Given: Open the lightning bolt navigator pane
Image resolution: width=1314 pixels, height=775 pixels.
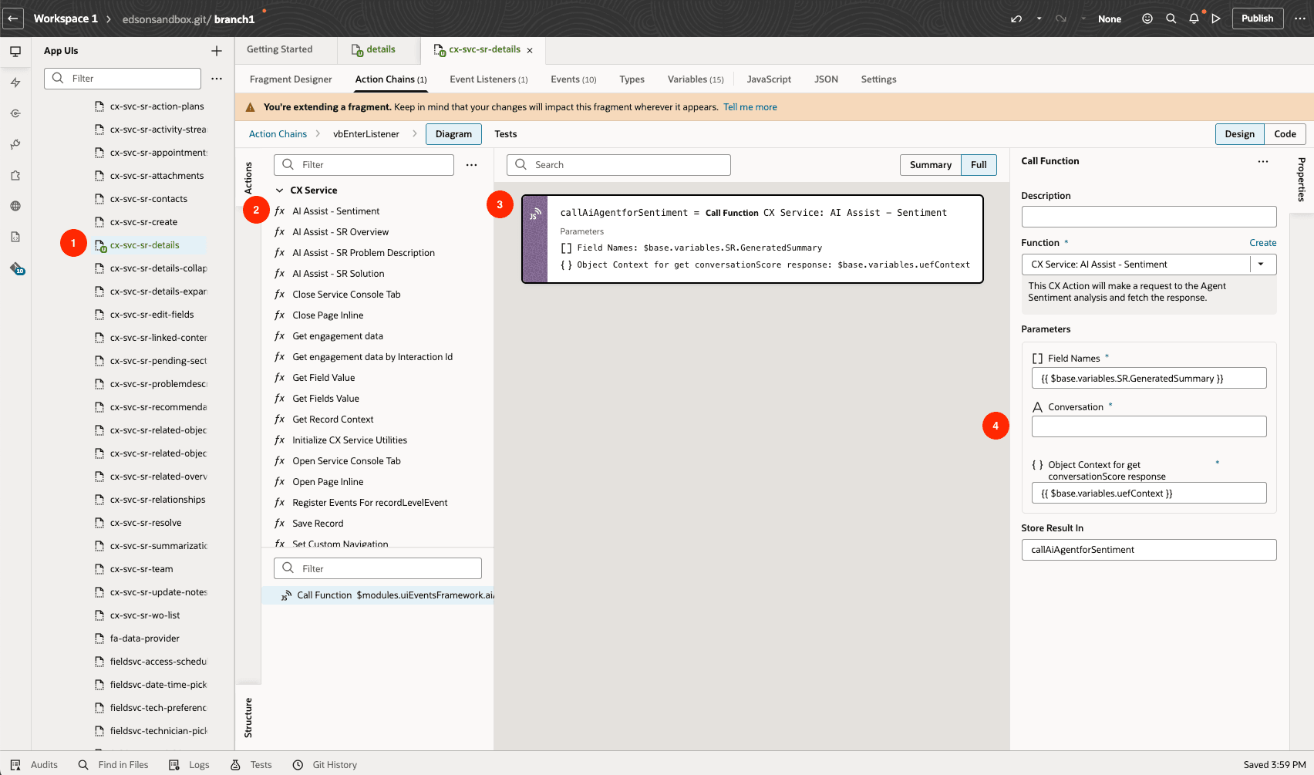Looking at the screenshot, I should coord(15,83).
